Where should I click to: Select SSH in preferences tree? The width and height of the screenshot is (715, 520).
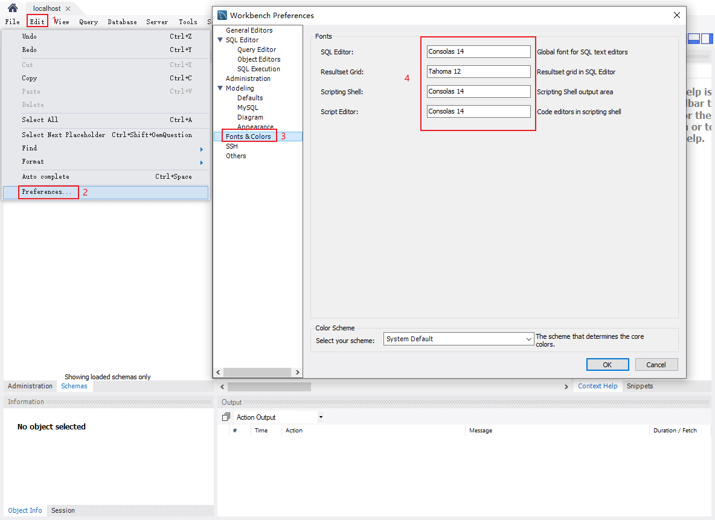point(232,146)
